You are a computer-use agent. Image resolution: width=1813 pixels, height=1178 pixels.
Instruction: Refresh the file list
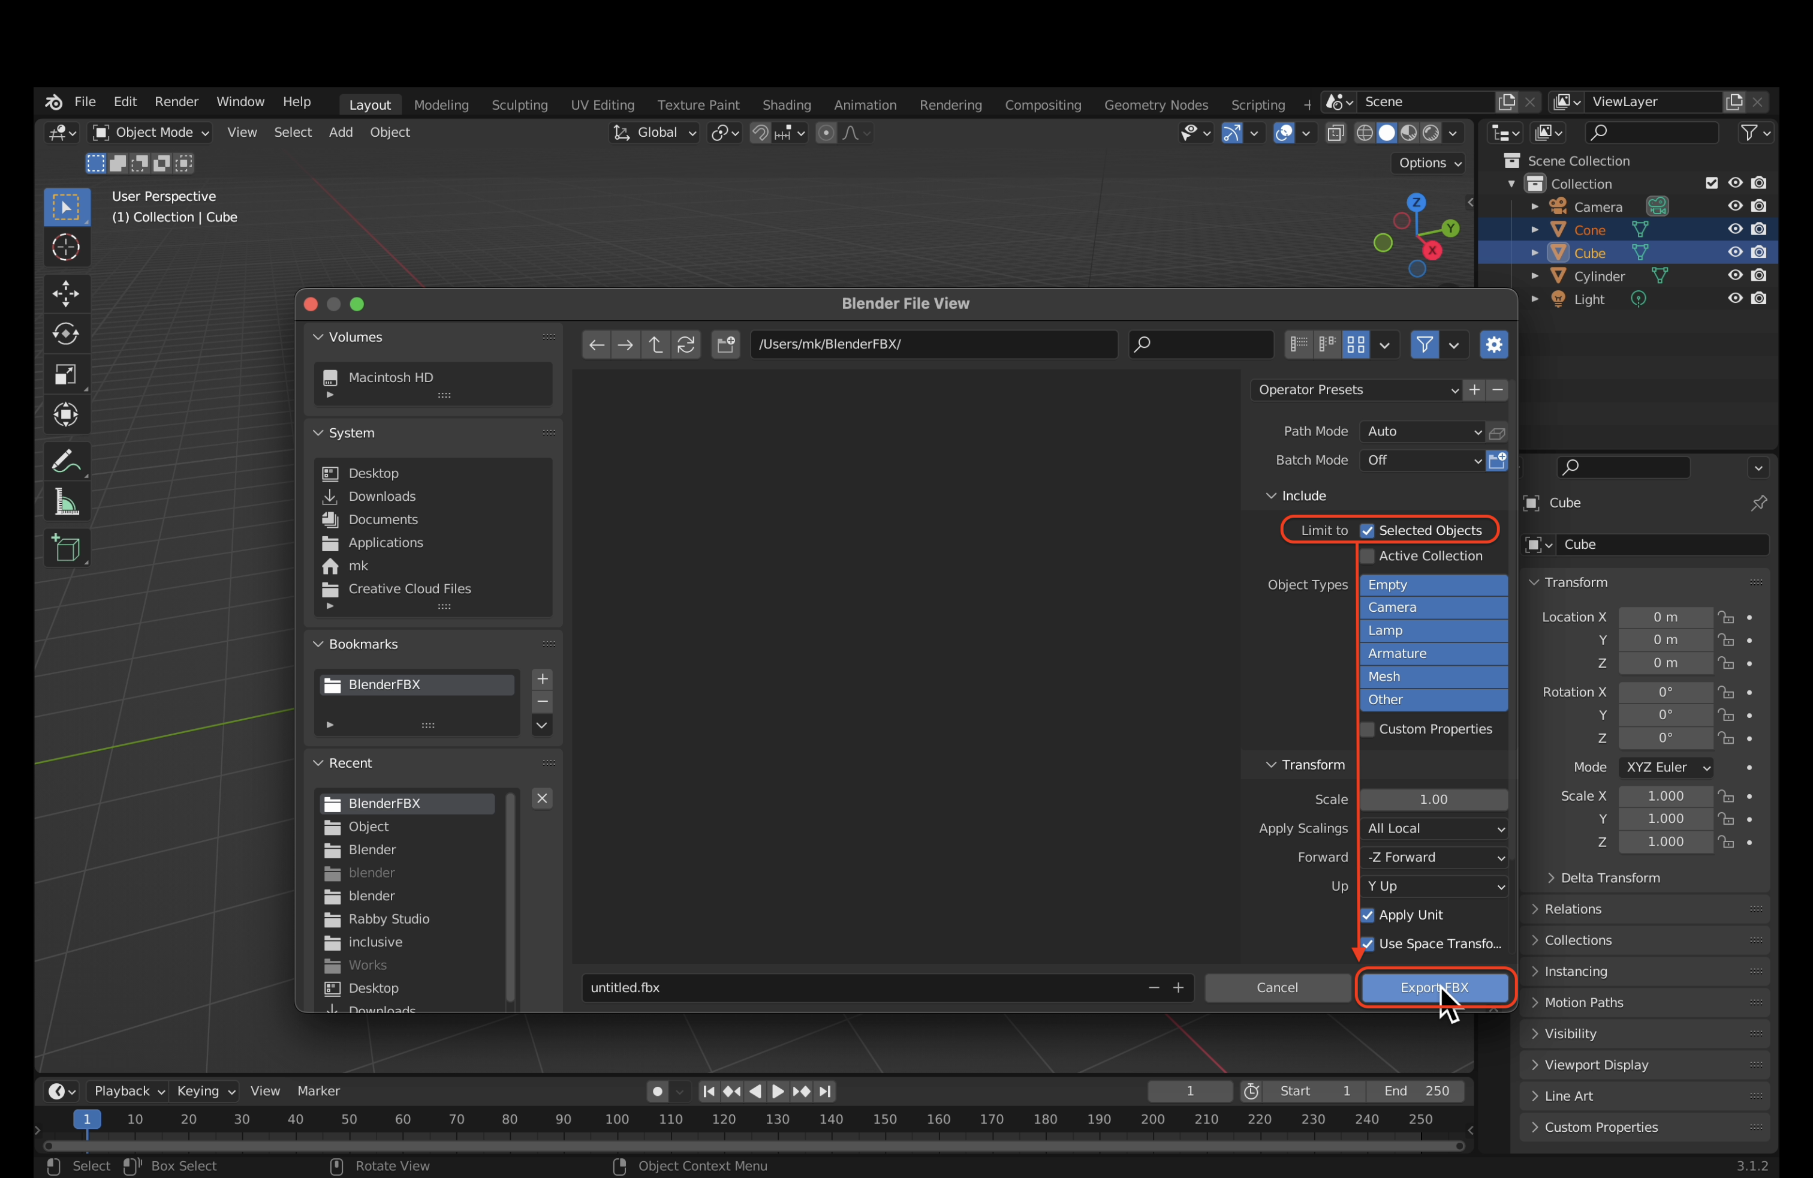pos(686,344)
